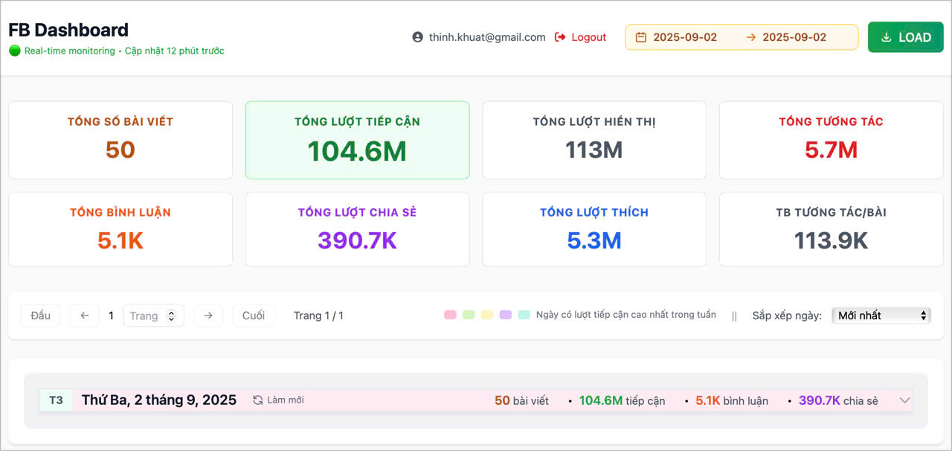Open the Sắp xếp ngày sort dropdown
This screenshot has height=451, width=952.
click(881, 316)
